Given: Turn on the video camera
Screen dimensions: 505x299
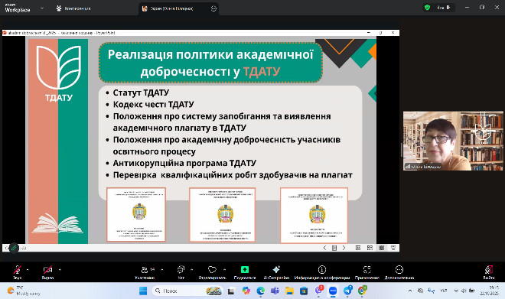Looking at the screenshot, I should (47, 272).
